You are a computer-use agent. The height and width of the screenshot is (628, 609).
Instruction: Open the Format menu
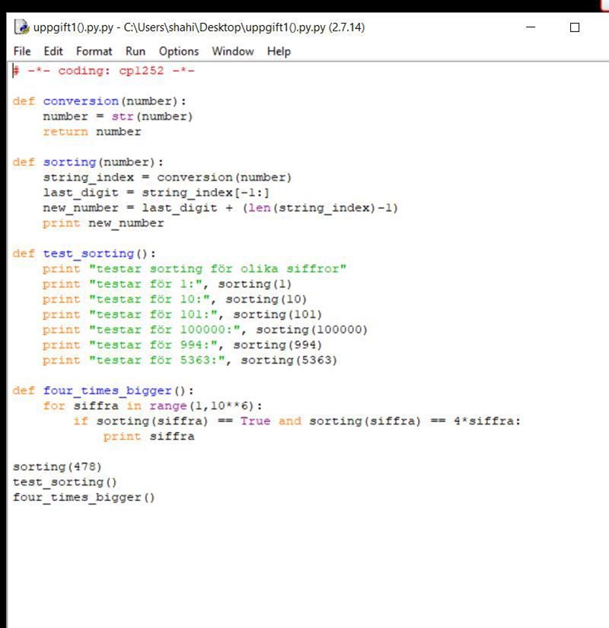(94, 51)
